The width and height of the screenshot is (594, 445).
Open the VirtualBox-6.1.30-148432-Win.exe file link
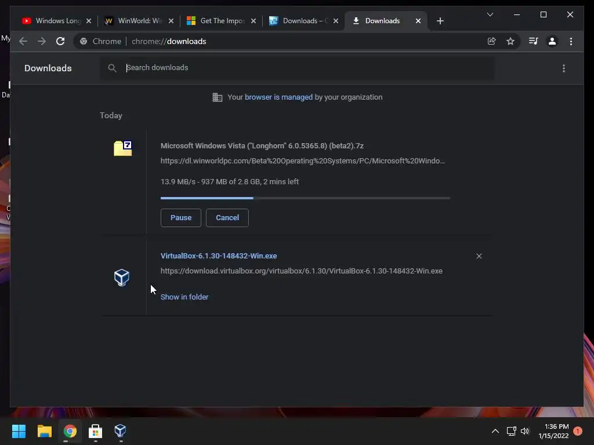click(x=219, y=256)
